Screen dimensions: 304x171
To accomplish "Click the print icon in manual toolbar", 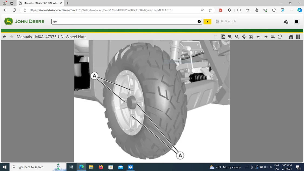I will [273, 37].
